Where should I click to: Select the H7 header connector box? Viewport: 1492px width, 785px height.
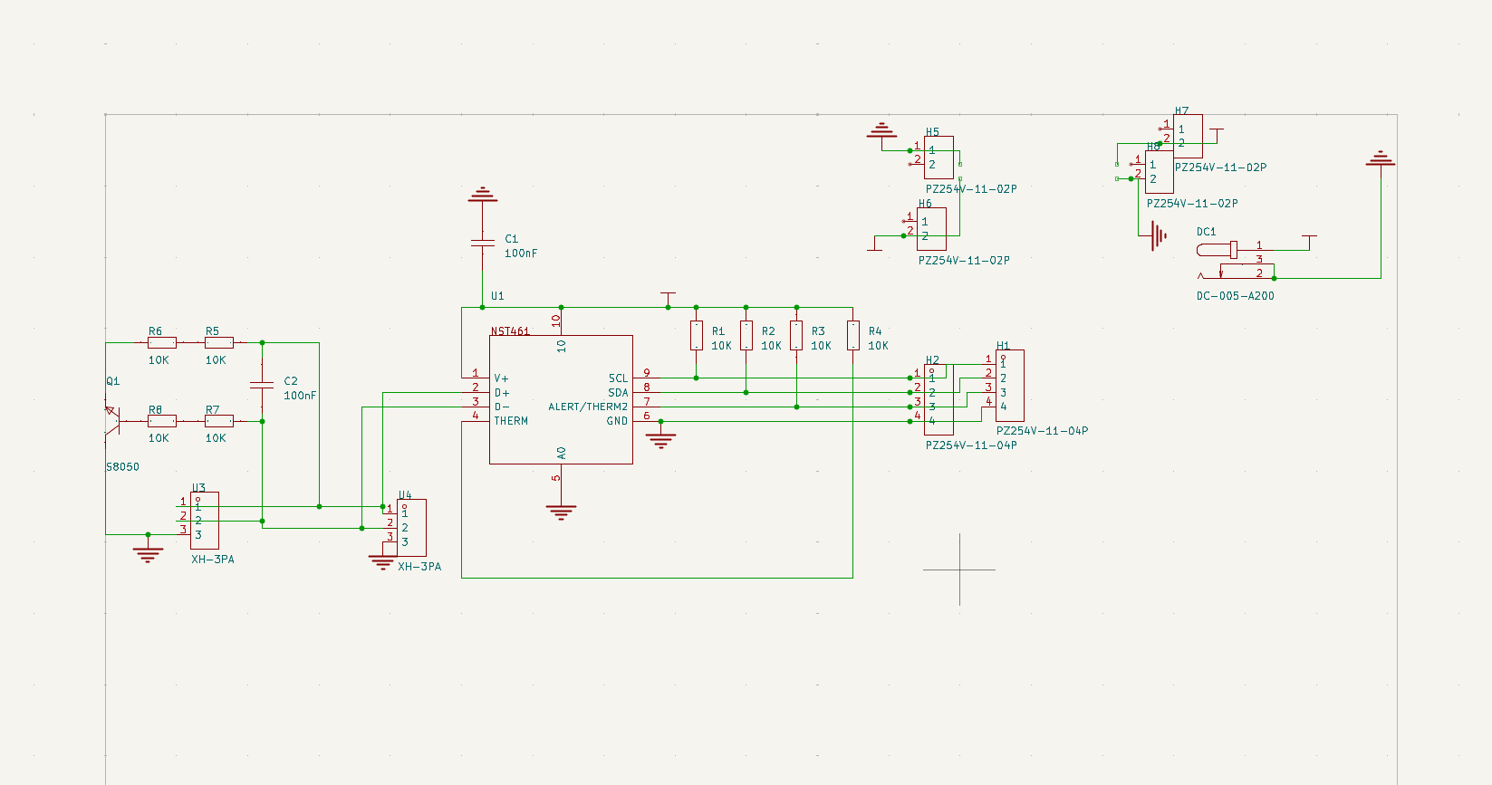(1189, 136)
